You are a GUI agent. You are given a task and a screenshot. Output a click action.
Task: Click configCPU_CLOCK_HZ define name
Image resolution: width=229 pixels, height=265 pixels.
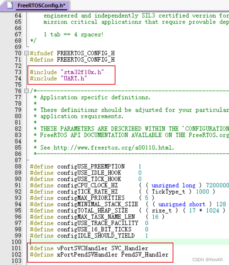pos(87,185)
